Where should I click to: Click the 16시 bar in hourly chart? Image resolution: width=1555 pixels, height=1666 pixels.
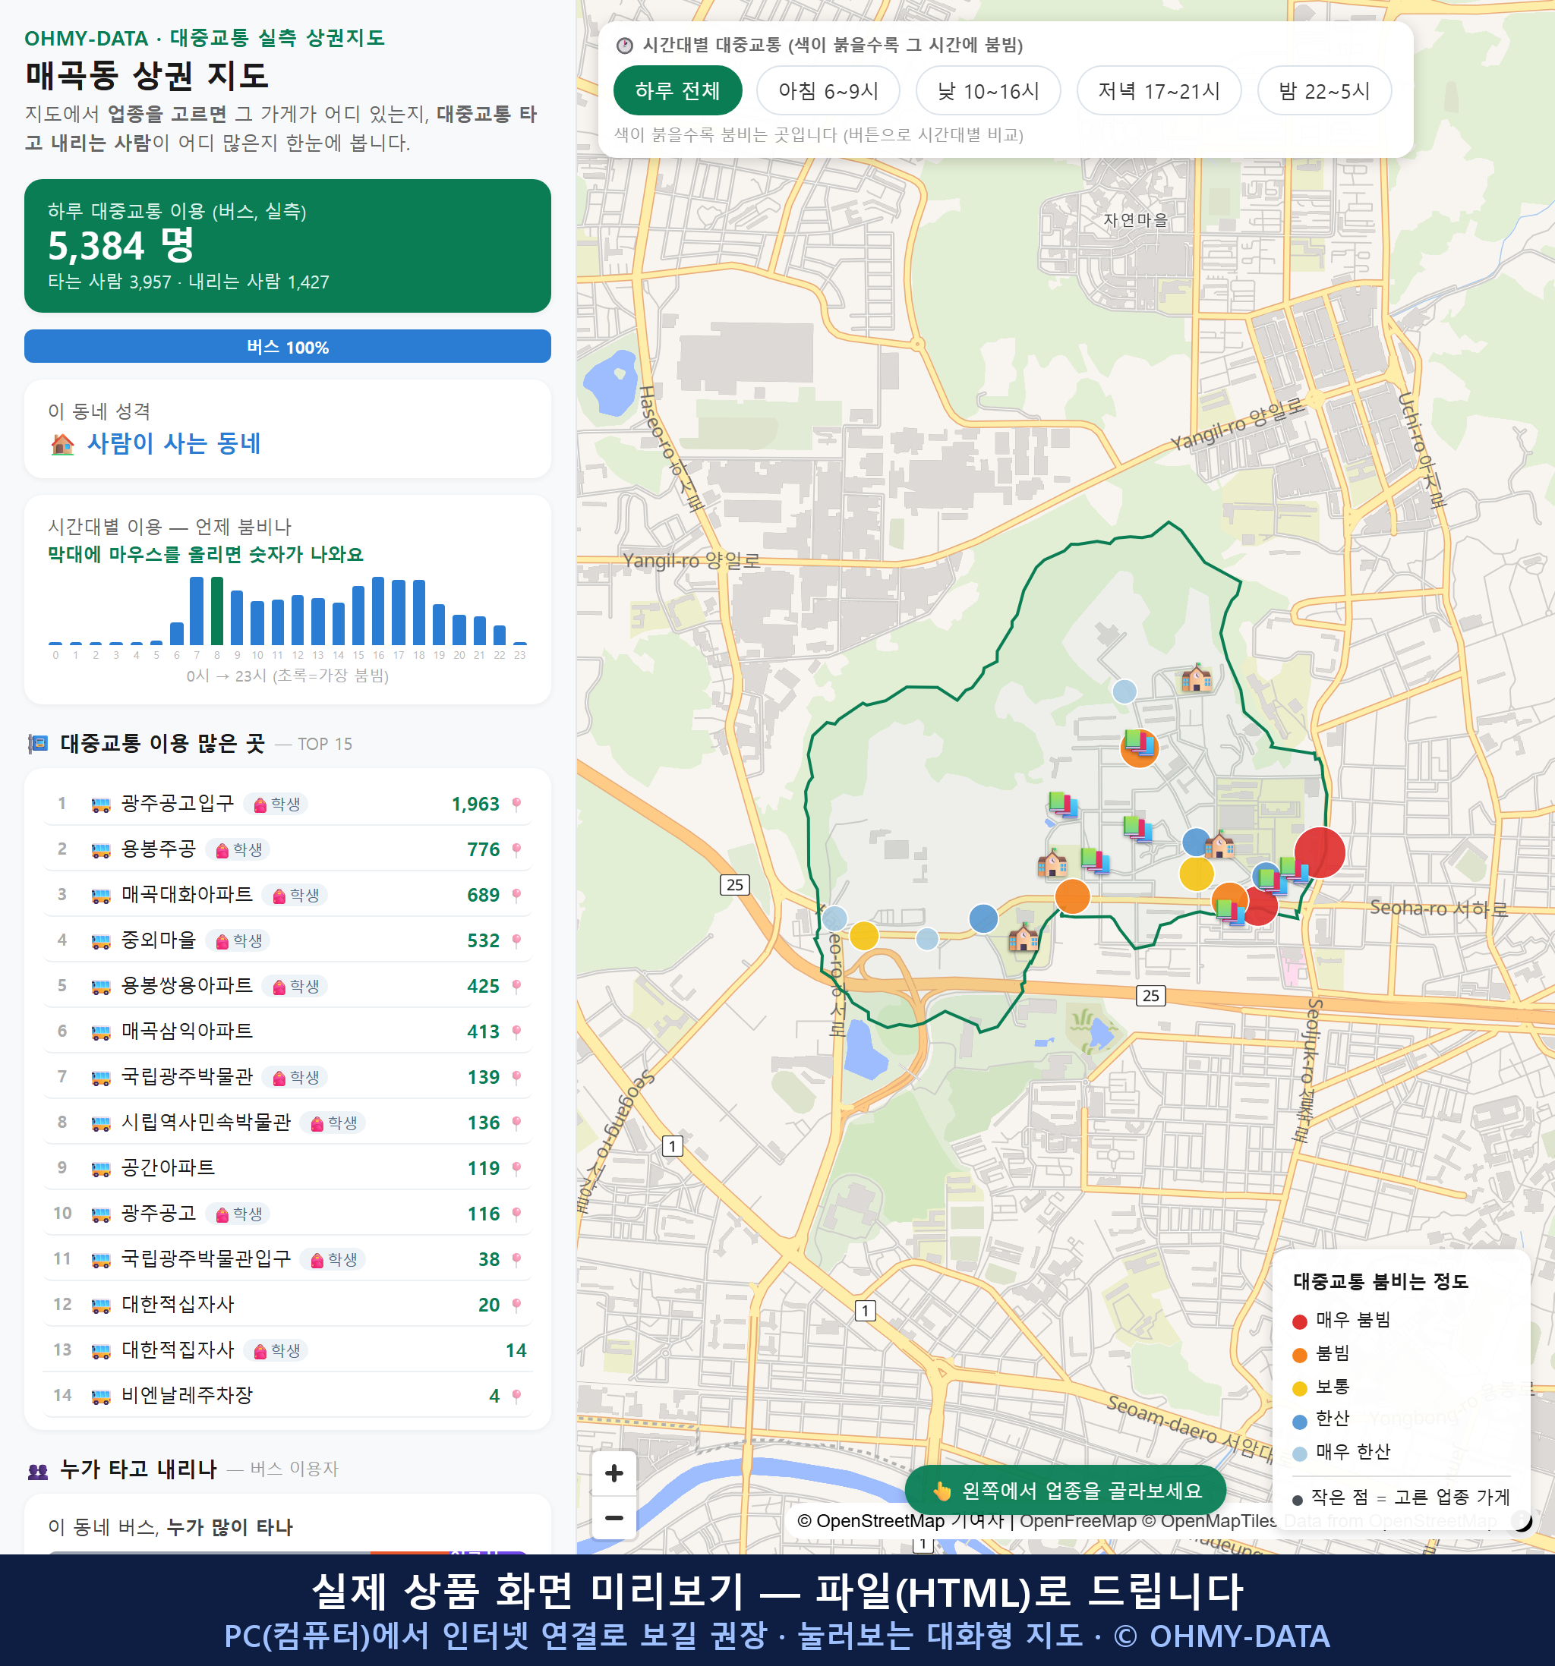coord(379,611)
